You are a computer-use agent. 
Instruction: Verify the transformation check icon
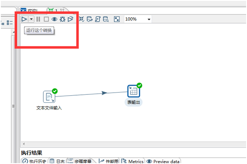coord(81,19)
